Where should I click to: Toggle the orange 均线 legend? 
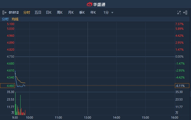click(15, 19)
